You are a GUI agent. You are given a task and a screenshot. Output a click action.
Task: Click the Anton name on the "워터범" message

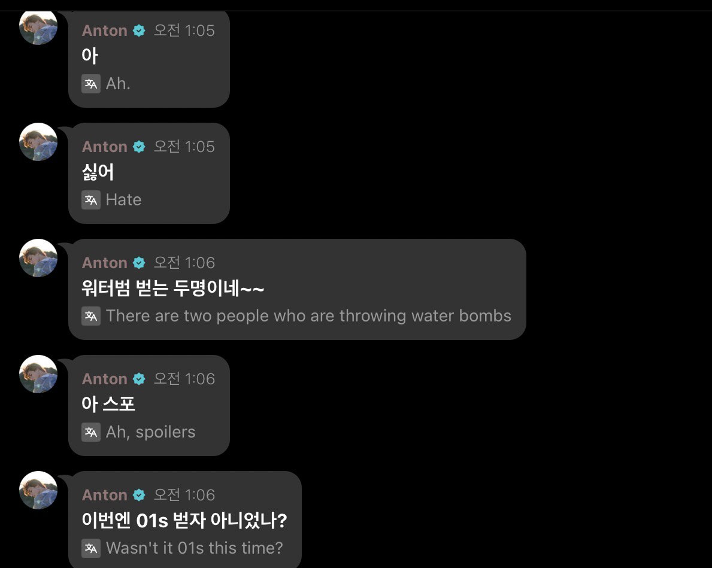(x=104, y=263)
